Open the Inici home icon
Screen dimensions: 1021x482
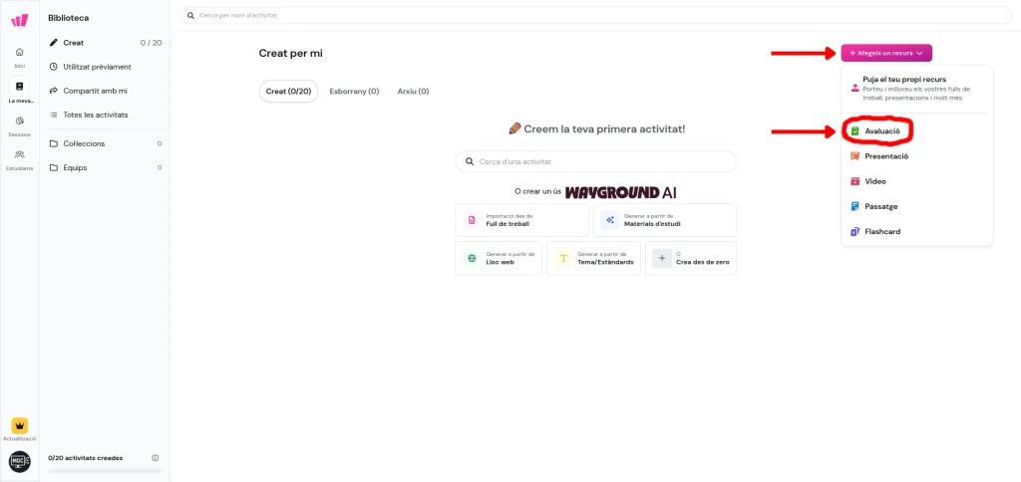coord(20,55)
